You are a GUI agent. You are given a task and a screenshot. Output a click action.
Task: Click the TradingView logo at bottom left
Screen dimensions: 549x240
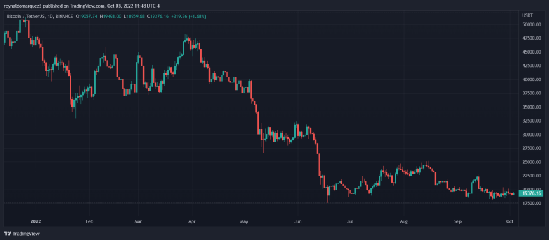pos(22,234)
